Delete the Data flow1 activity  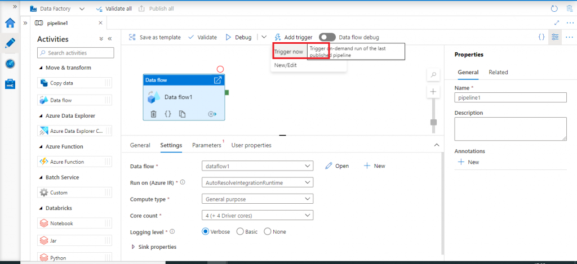tap(154, 114)
